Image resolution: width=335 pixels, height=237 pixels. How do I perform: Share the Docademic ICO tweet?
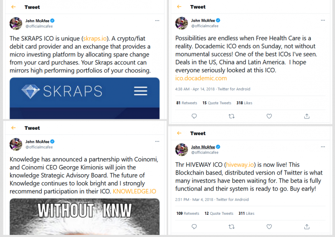pos(307,116)
